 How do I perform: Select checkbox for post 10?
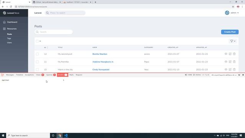37,69
